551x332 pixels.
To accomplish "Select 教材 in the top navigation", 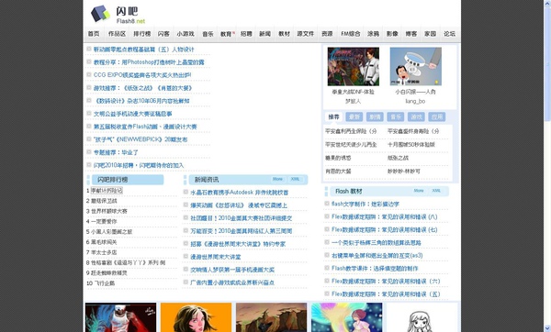I will click(x=284, y=34).
